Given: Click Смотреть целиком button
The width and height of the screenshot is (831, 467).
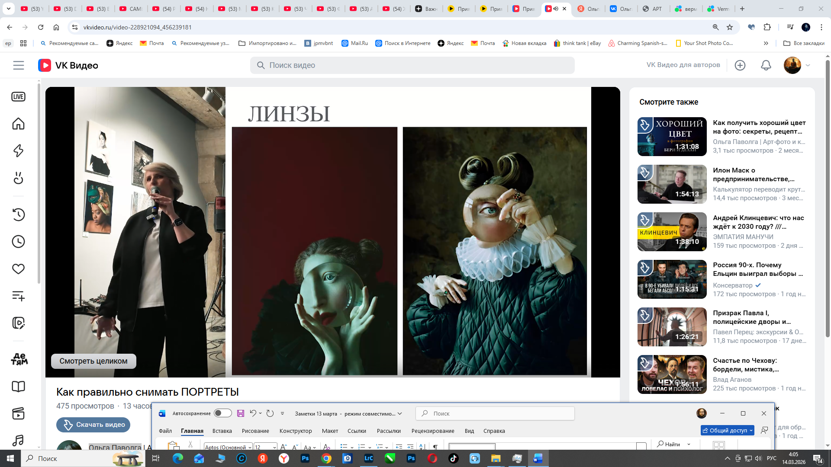Looking at the screenshot, I should (x=93, y=361).
